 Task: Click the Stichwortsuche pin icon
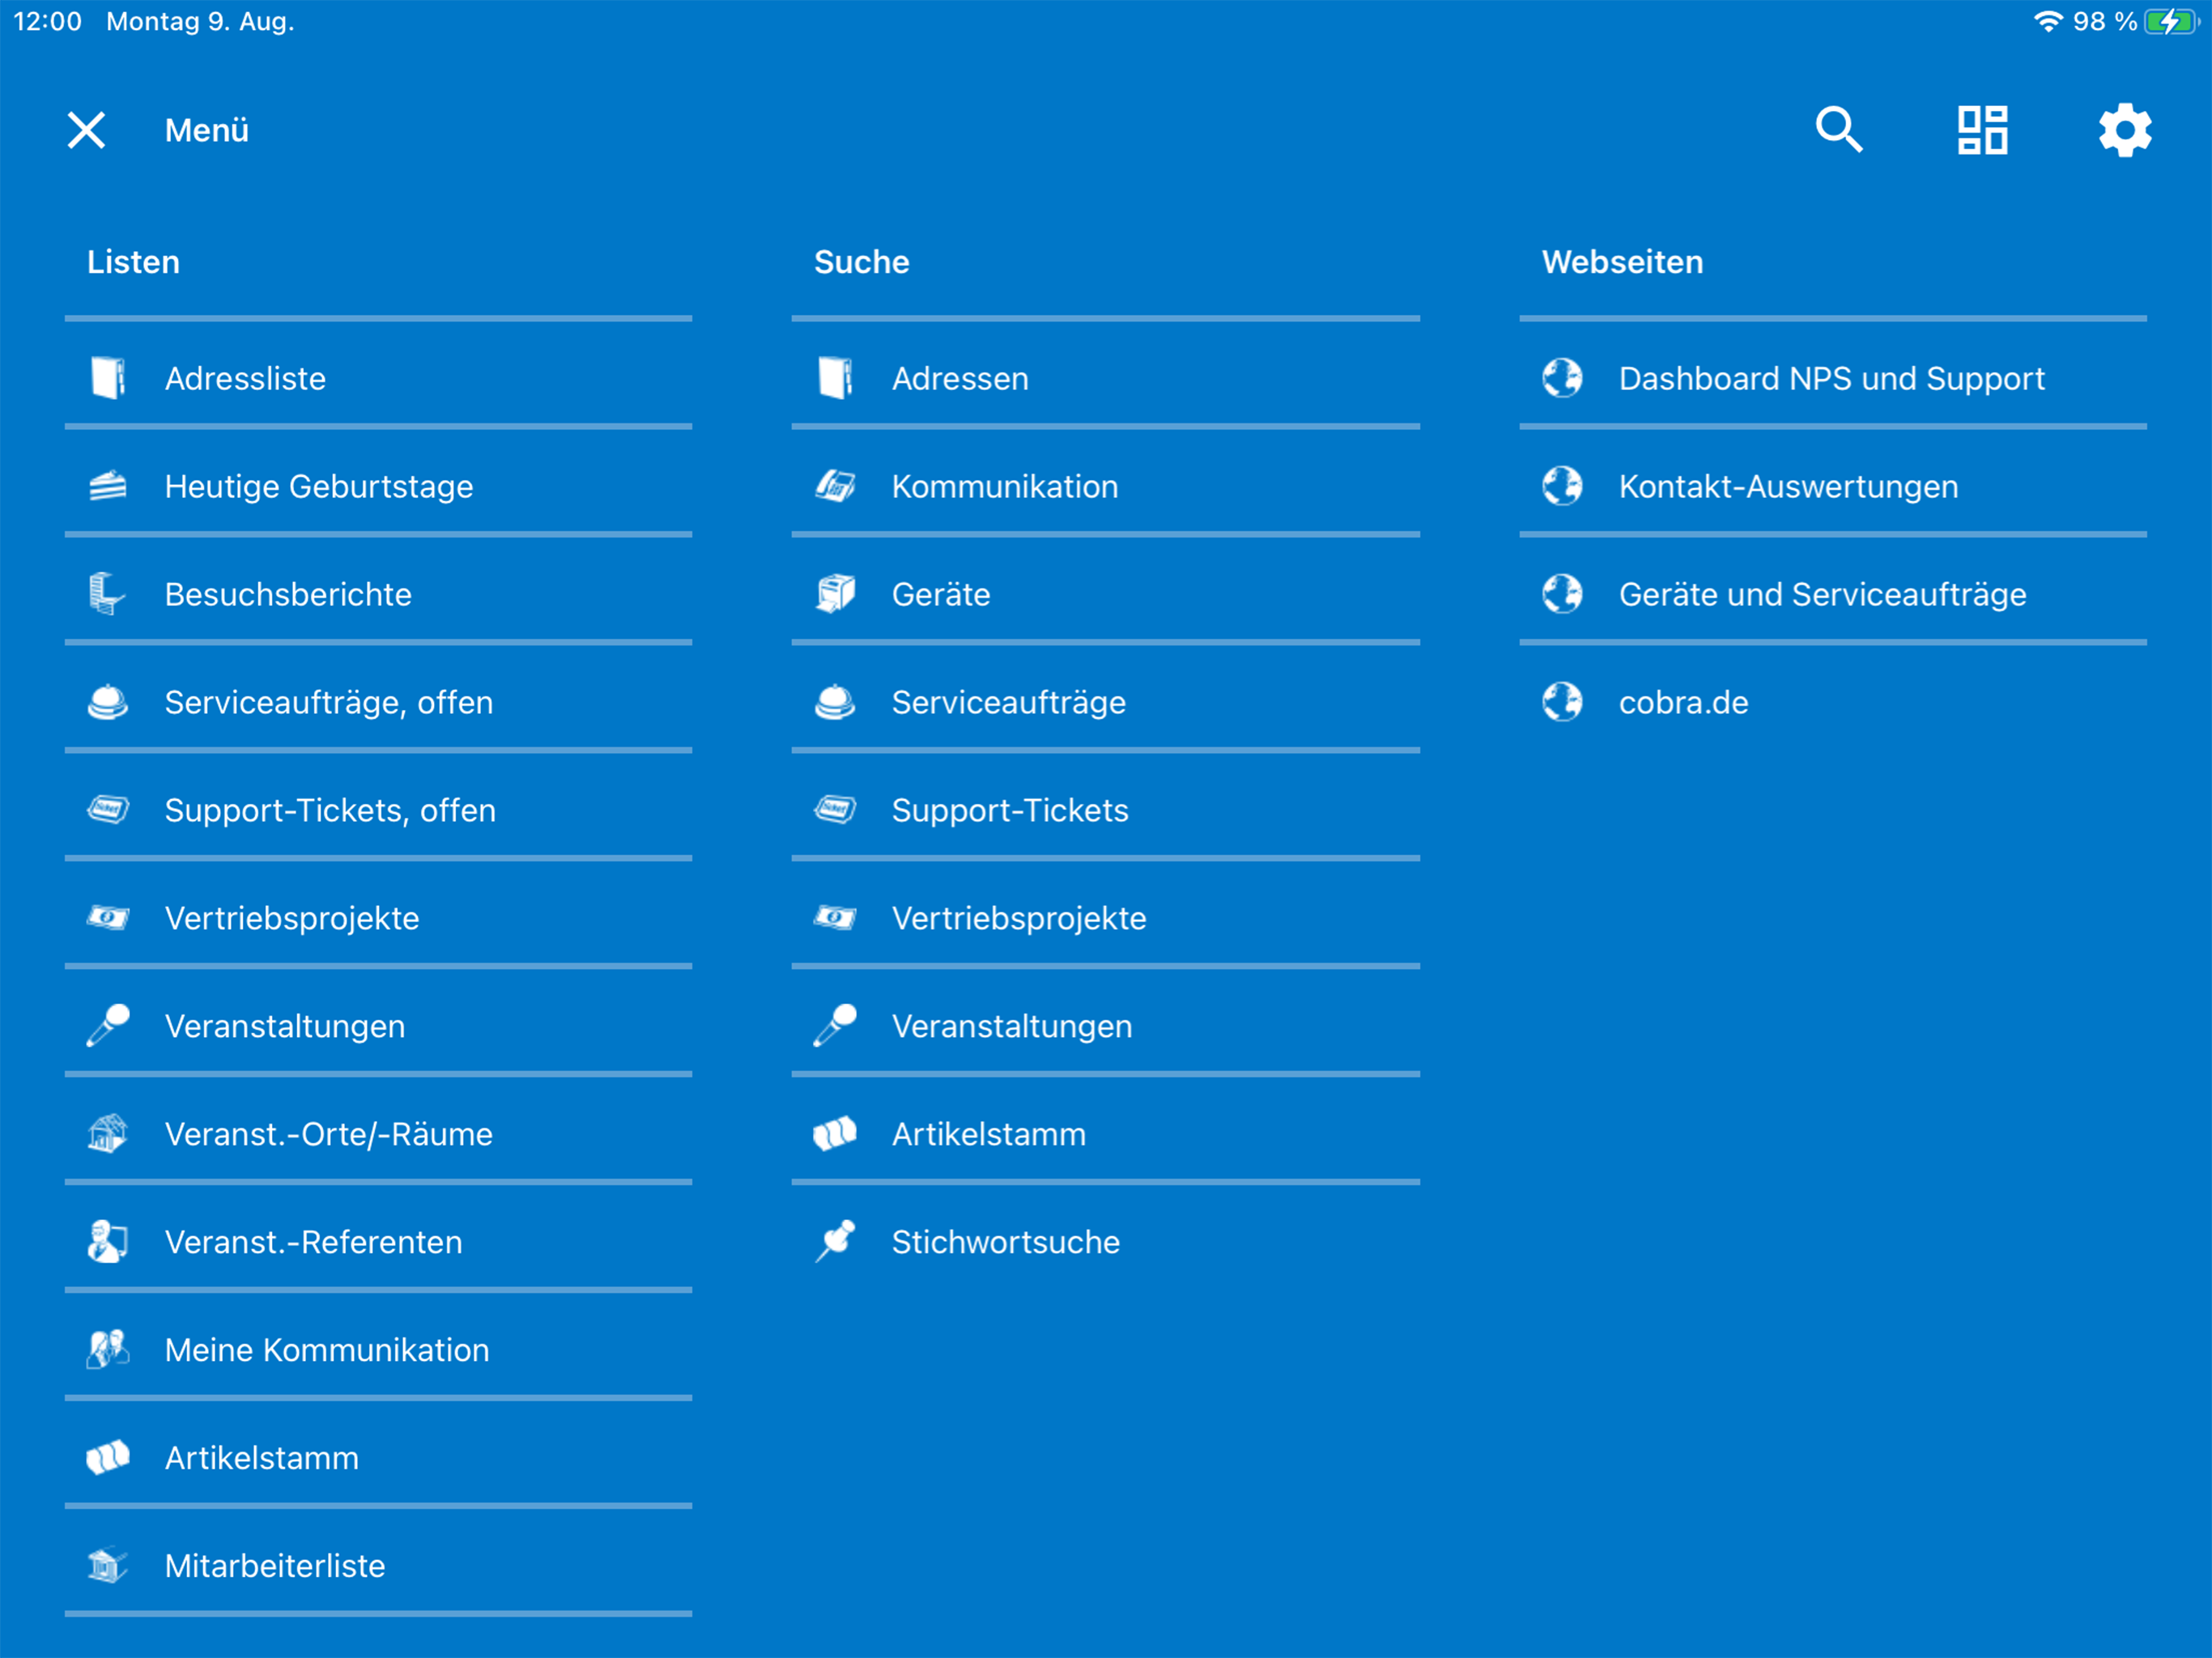835,1242
